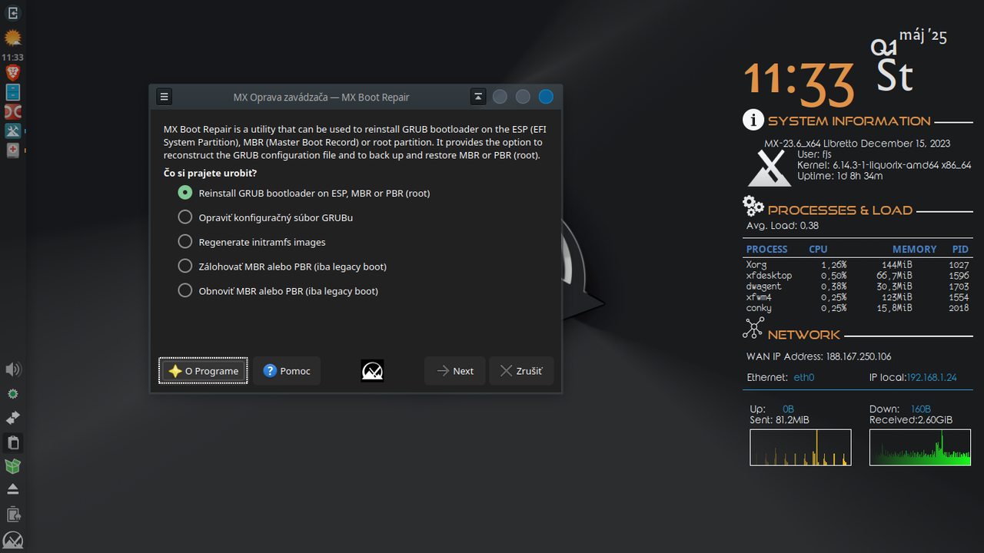Click the PROCESS column header
The height and width of the screenshot is (553, 984).
(x=766, y=250)
